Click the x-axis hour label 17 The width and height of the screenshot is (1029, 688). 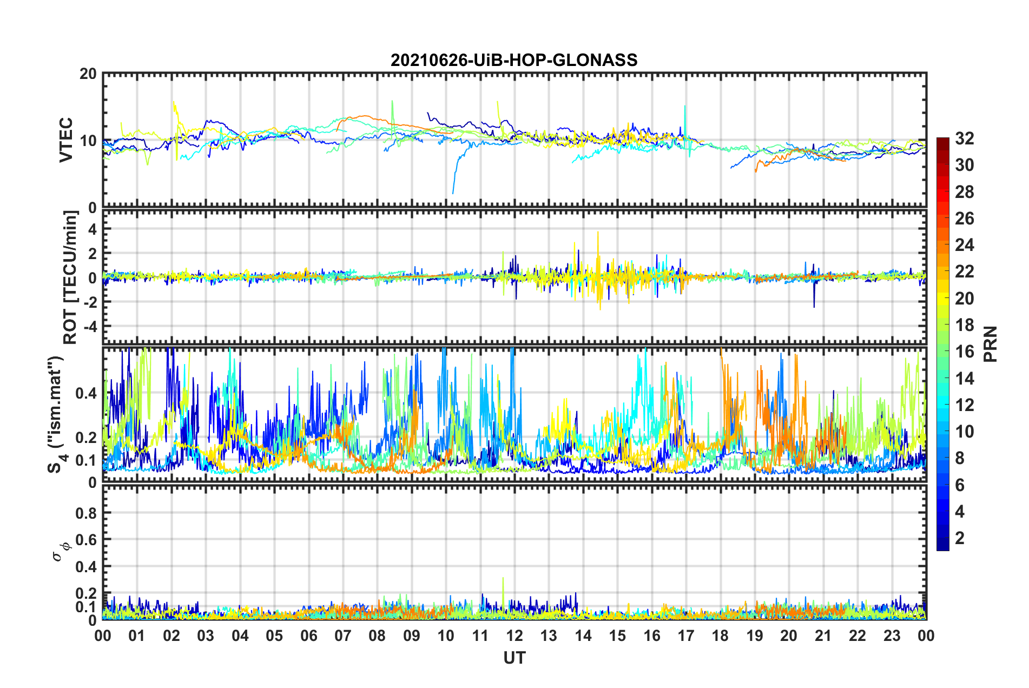686,636
